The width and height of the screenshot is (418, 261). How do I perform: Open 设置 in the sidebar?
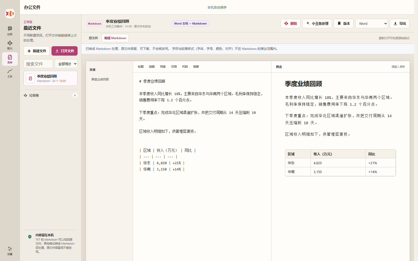pos(10,251)
